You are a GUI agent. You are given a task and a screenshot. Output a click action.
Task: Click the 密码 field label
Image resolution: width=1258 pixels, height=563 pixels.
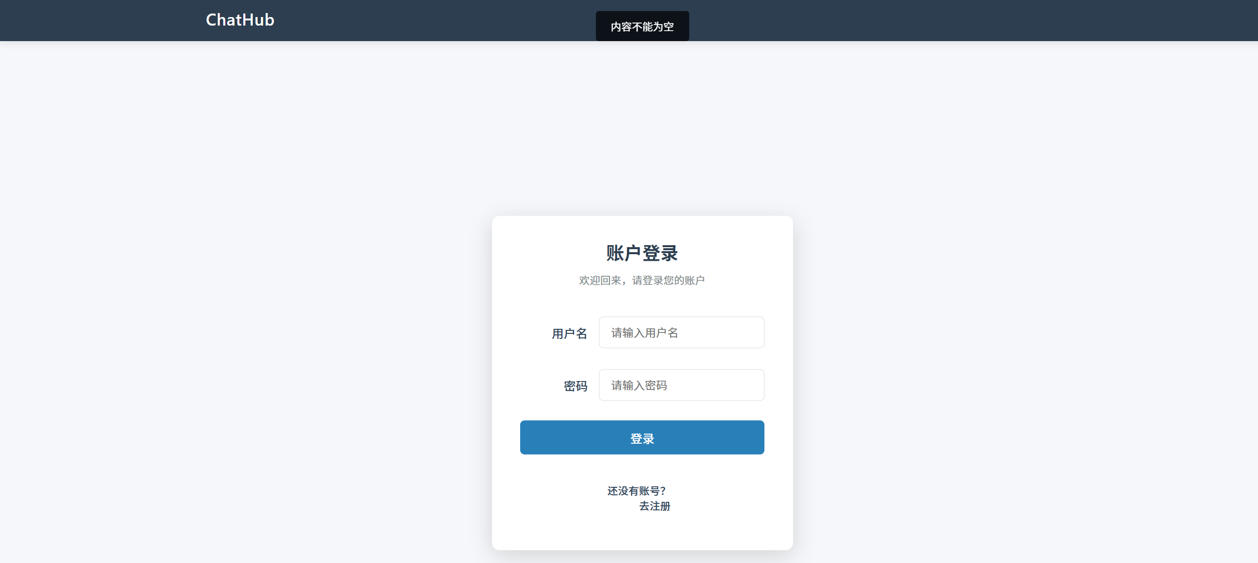coord(575,386)
